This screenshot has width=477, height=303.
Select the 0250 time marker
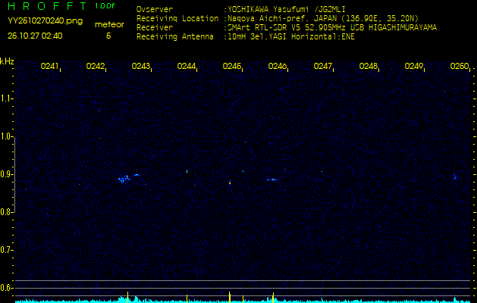(x=459, y=67)
